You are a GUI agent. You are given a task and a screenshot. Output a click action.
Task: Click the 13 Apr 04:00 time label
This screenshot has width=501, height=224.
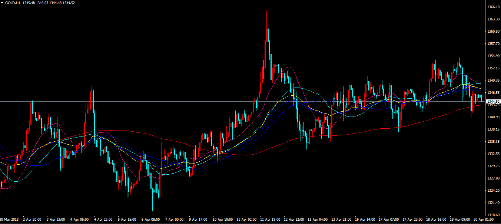[x=318, y=220]
